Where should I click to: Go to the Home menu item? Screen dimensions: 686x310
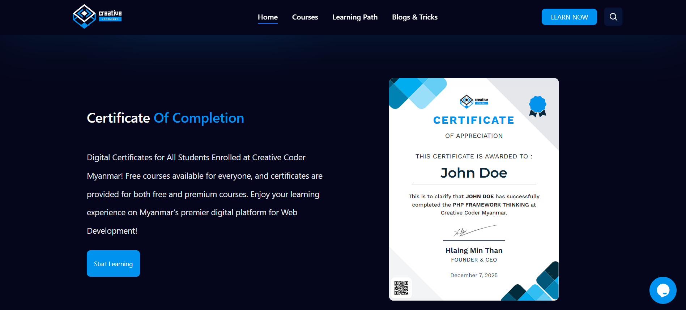(x=268, y=17)
